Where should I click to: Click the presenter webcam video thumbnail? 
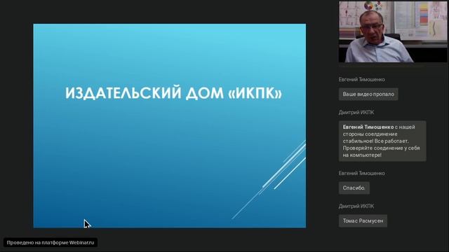tap(393, 31)
